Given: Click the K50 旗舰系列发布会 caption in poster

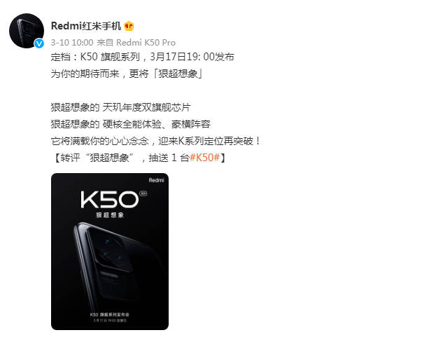Looking at the screenshot, I should tap(110, 315).
